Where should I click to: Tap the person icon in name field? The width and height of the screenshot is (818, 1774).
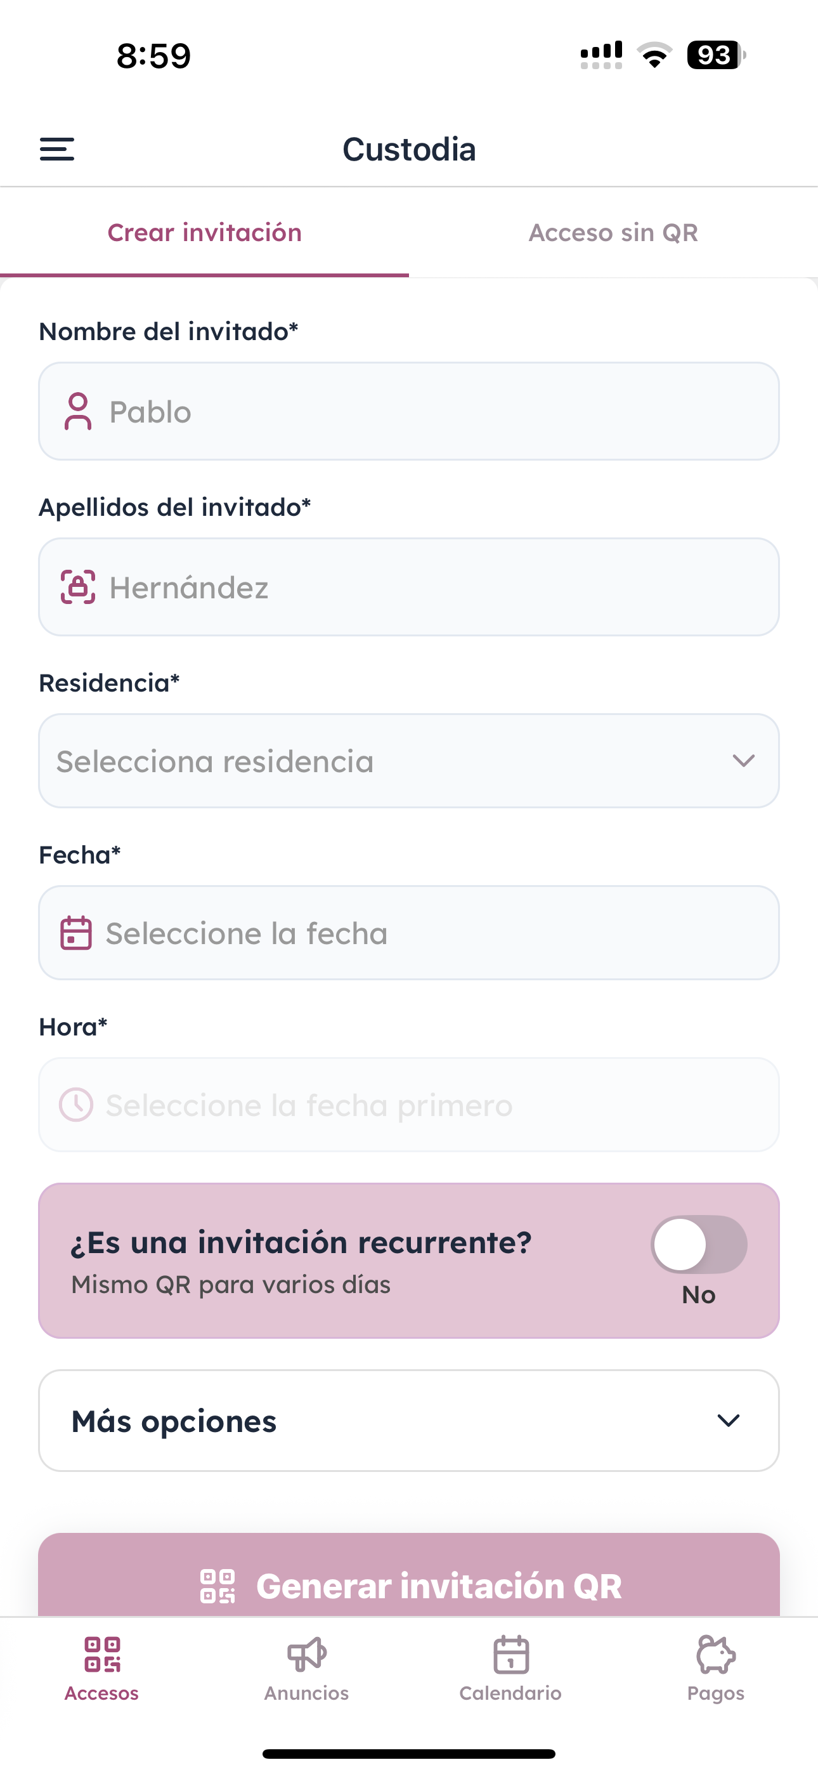pos(78,411)
